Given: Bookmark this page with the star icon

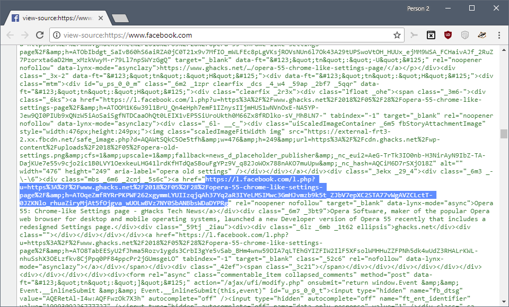Looking at the screenshot, I should coord(397,35).
